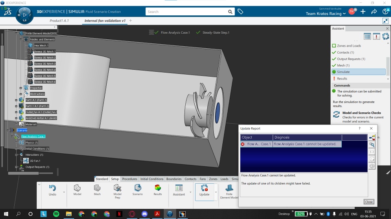Click Assistant panel error alert icon
391x219 pixels.
click(x=376, y=36)
